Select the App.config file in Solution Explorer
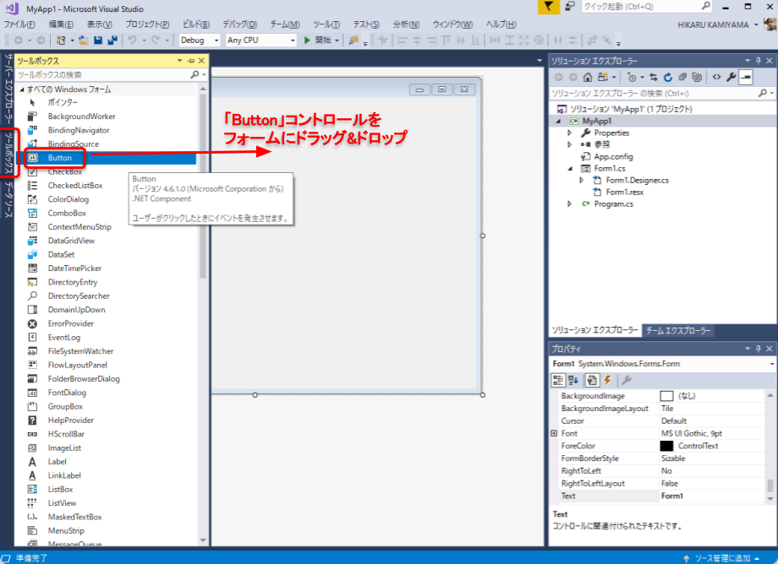The image size is (778, 564). (x=614, y=156)
